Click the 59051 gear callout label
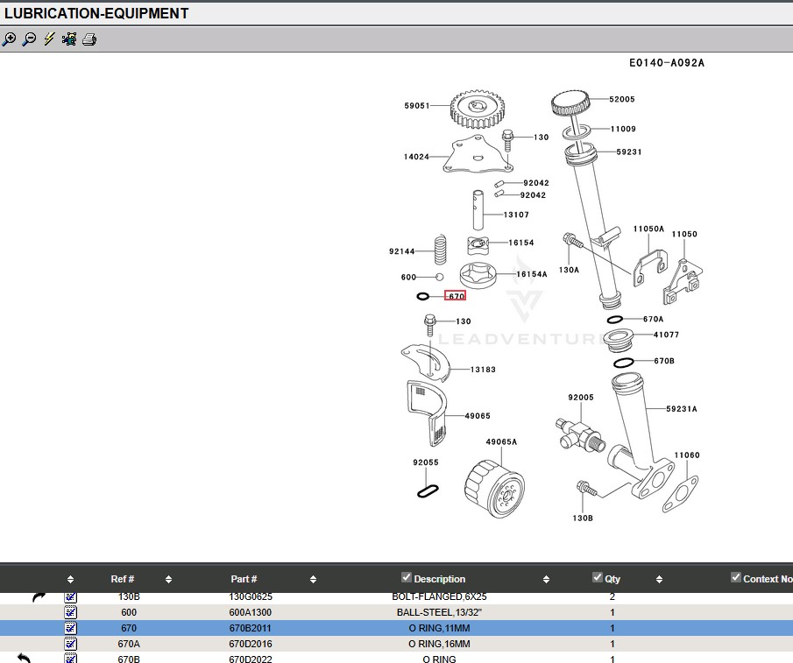 pos(417,106)
